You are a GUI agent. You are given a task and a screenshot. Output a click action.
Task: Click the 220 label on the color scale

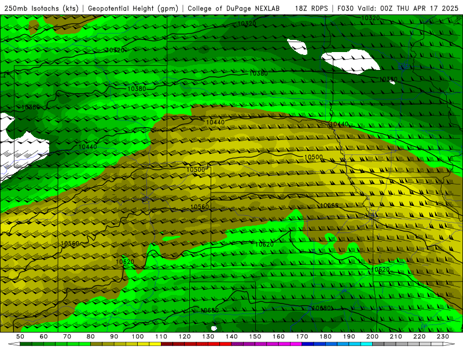419,337
